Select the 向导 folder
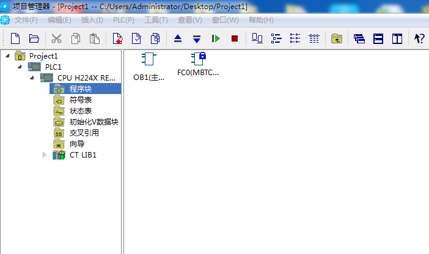The image size is (429, 254). pyautogui.click(x=77, y=144)
